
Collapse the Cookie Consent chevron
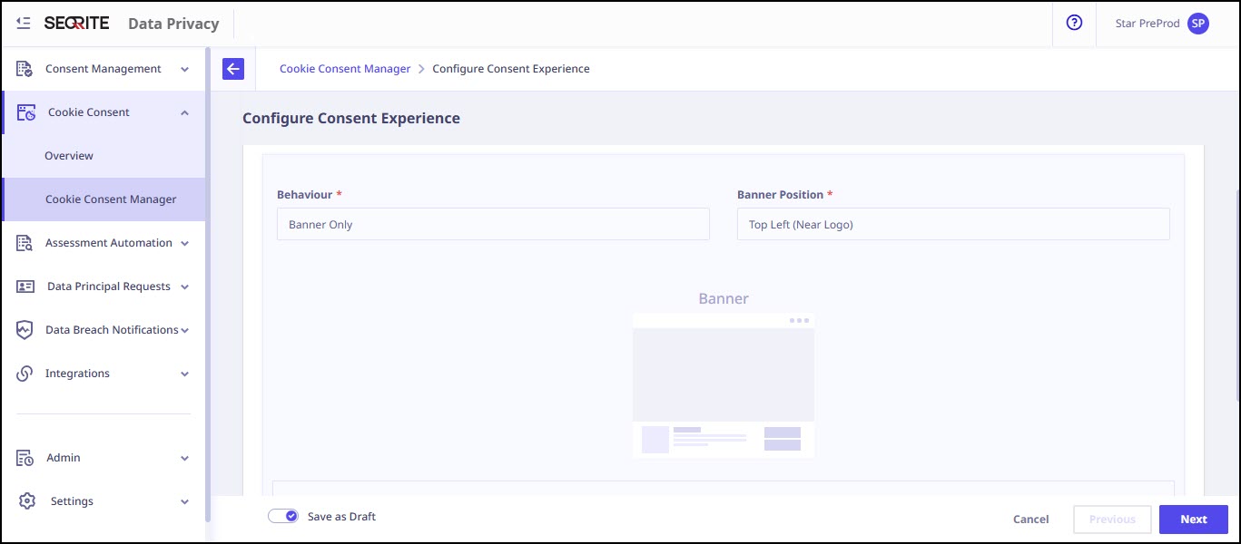(x=185, y=112)
